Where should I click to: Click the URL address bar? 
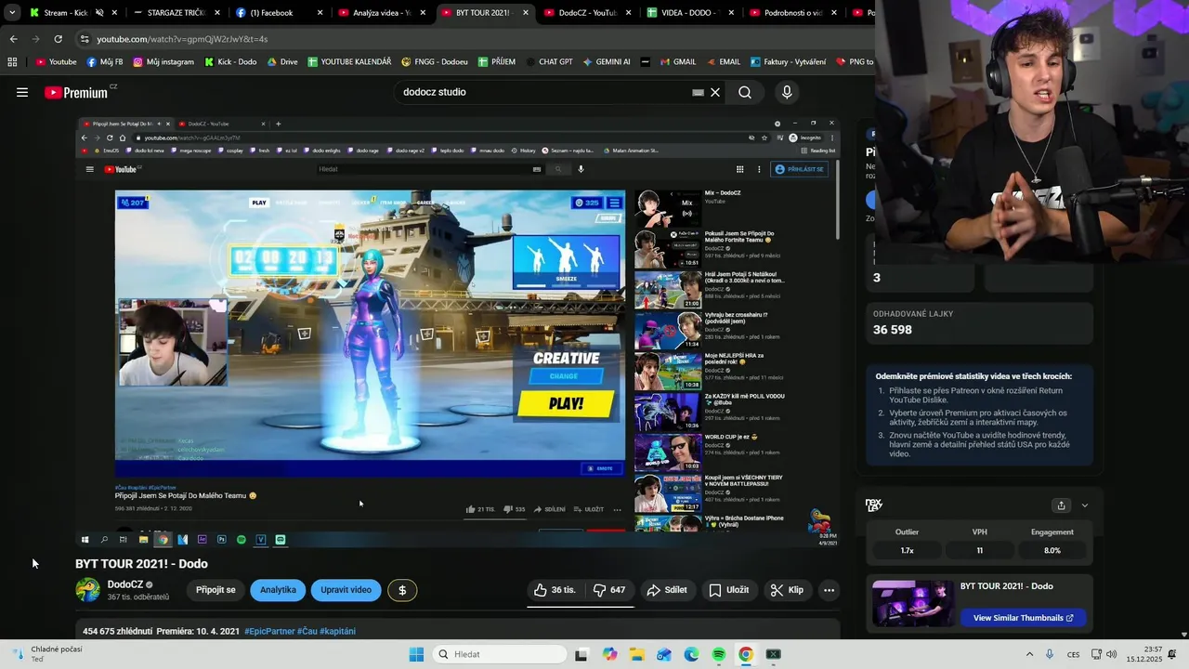coord(474,39)
